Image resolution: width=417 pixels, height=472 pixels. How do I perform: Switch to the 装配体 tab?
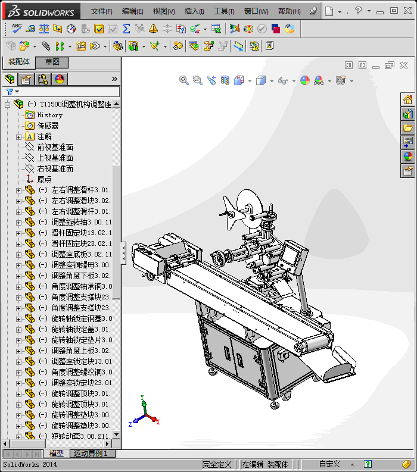coord(19,62)
